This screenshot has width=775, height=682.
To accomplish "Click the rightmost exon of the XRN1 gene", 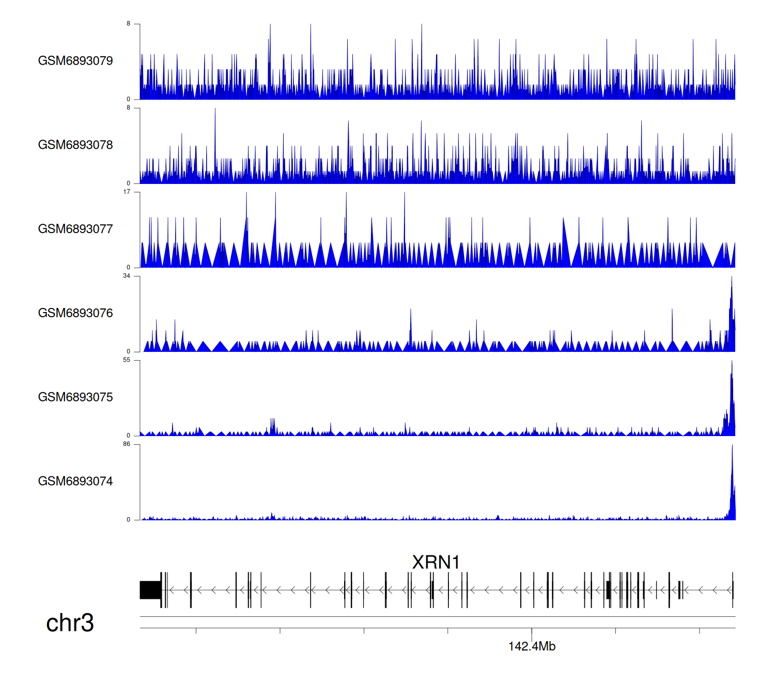I will [x=732, y=590].
